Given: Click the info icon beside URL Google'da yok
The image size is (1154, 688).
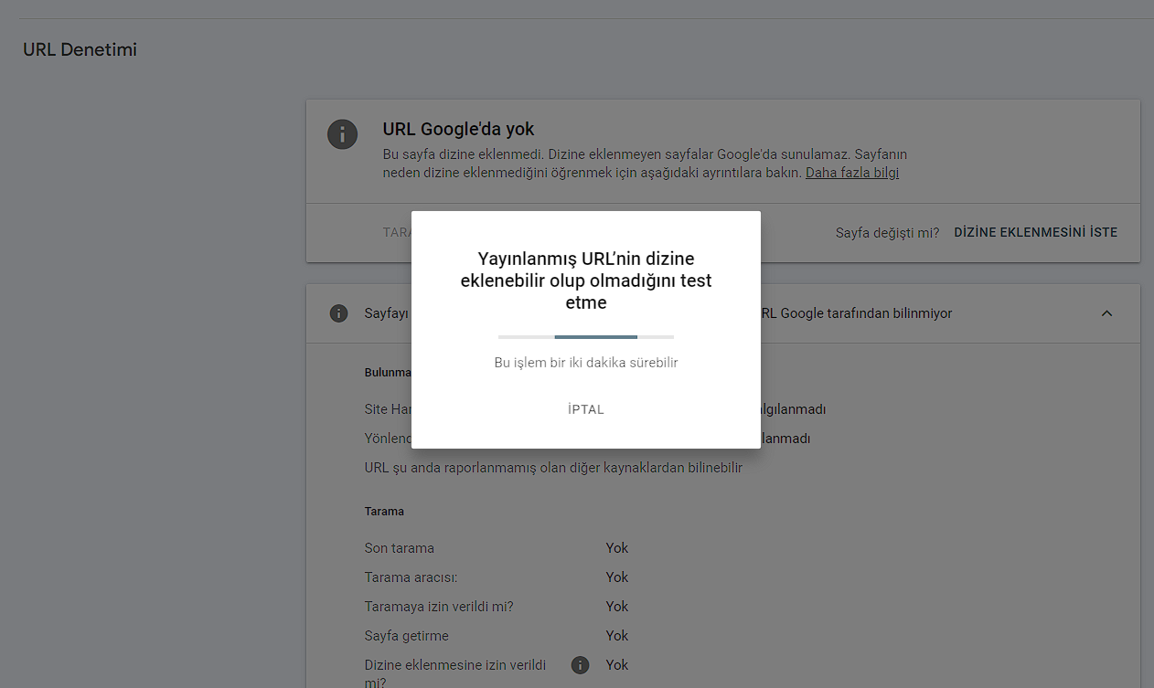Looking at the screenshot, I should coord(342,134).
